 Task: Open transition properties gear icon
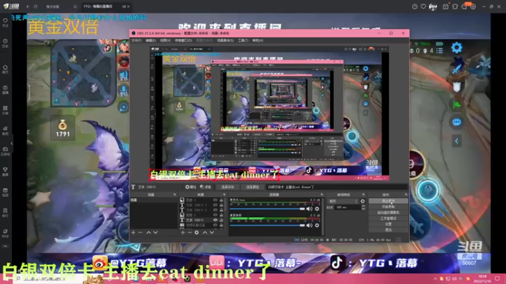(362, 201)
